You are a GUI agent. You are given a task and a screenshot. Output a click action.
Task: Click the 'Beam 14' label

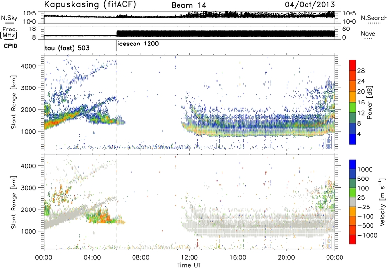tap(189, 5)
